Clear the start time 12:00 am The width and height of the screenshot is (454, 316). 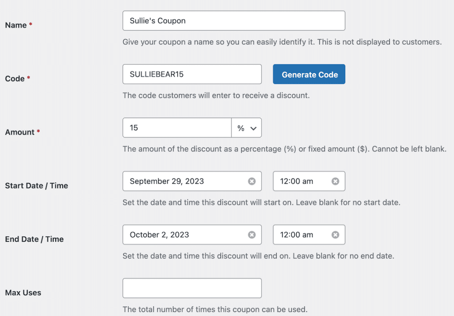337,181
